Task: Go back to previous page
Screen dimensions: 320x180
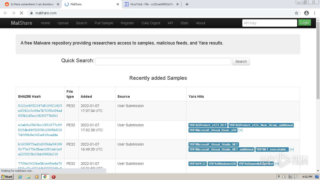Action: tap(5, 13)
